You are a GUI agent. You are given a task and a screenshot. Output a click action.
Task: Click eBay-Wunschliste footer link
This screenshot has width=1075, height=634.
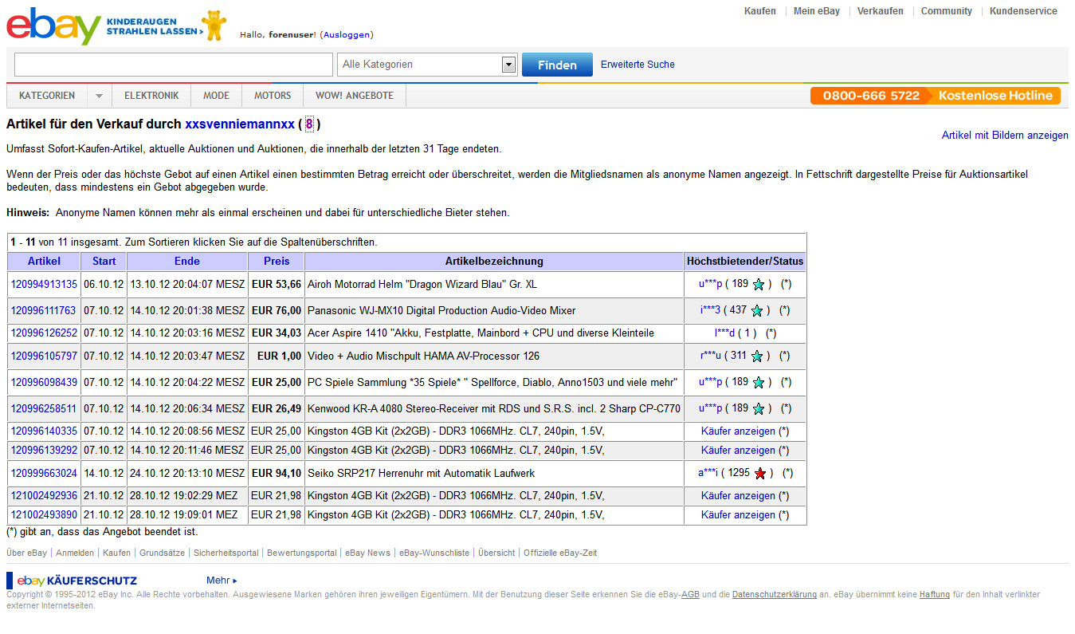coord(434,553)
